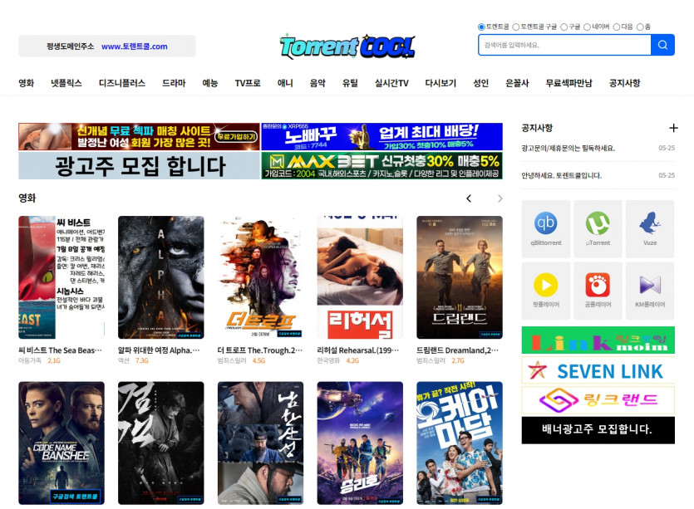This screenshot has height=509, width=694.
Task: Expand 공지사항 with the plus icon
Action: pos(673,128)
